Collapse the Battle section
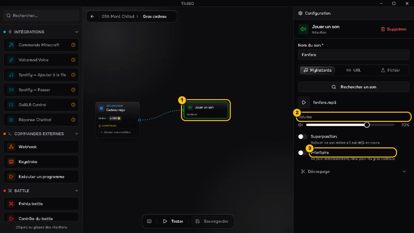The height and width of the screenshot is (233, 414). [x=77, y=191]
